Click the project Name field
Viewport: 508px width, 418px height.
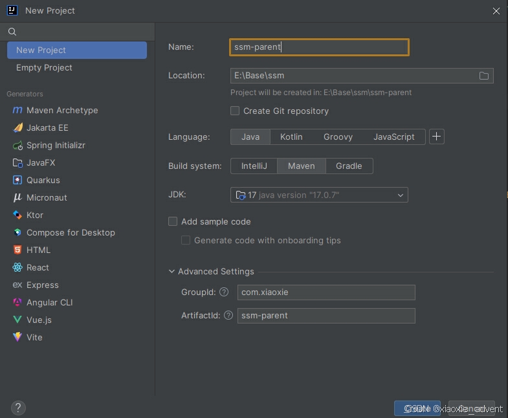tap(319, 47)
